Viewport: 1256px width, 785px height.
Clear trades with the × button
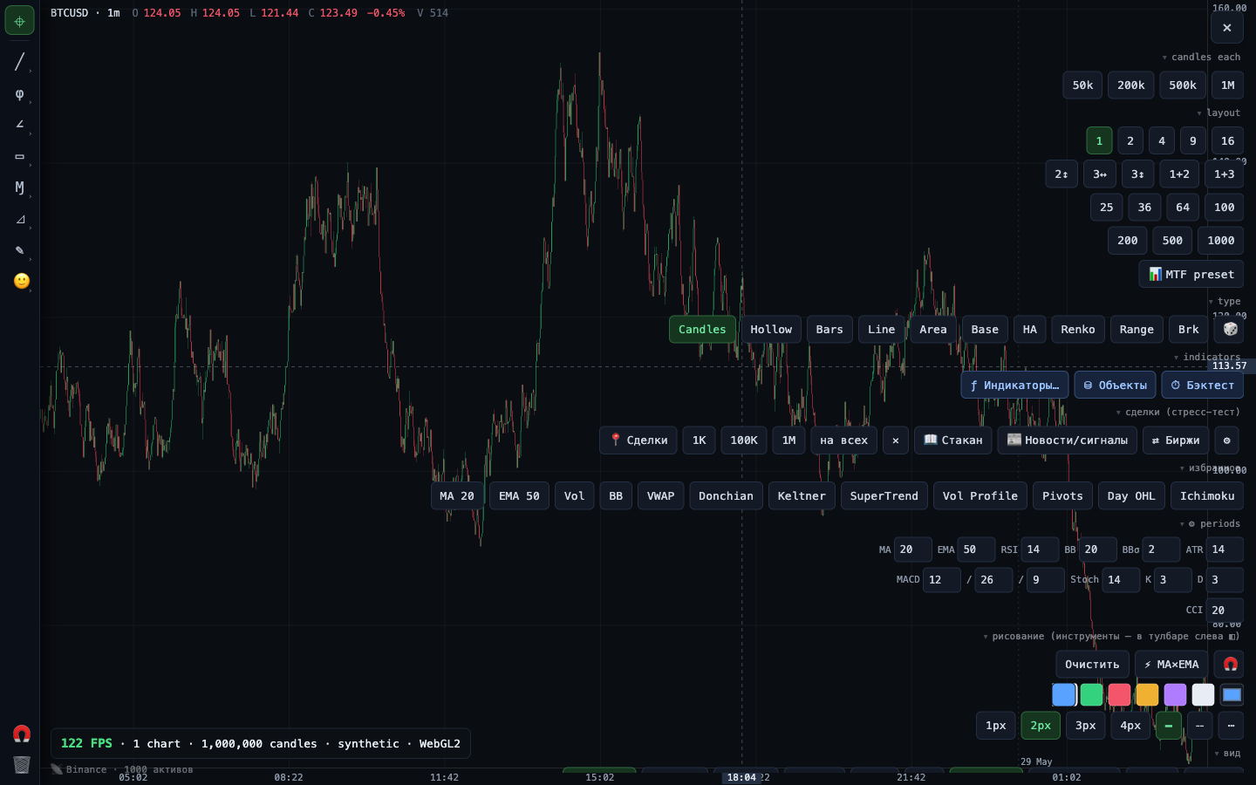(x=895, y=440)
